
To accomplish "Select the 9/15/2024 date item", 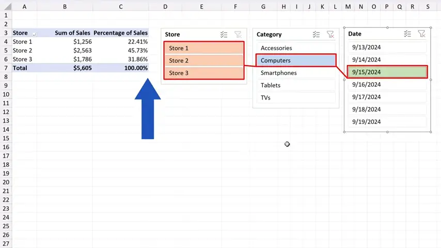I will point(387,72).
